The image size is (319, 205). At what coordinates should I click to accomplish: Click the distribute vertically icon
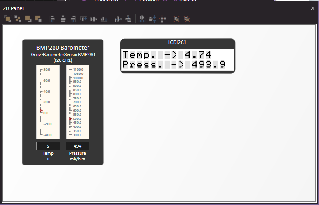128,19
